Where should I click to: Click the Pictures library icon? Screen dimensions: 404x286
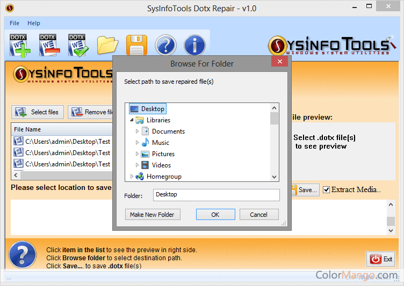click(145, 154)
